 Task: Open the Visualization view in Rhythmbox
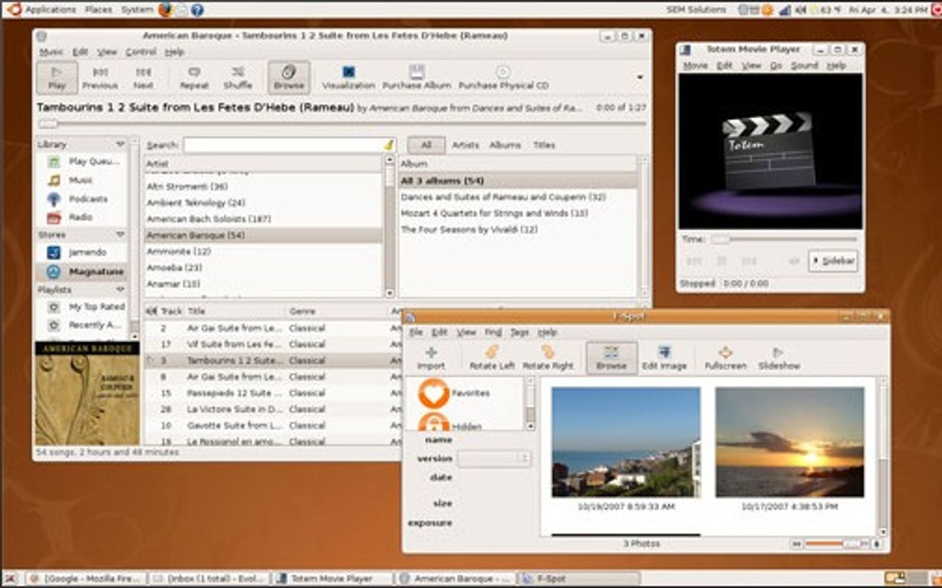click(349, 78)
